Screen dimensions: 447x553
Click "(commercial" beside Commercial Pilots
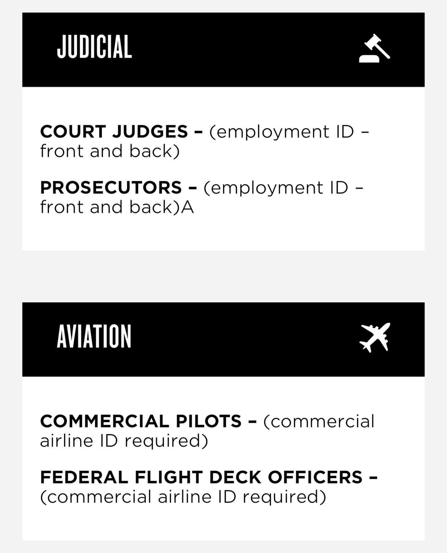pos(319,421)
